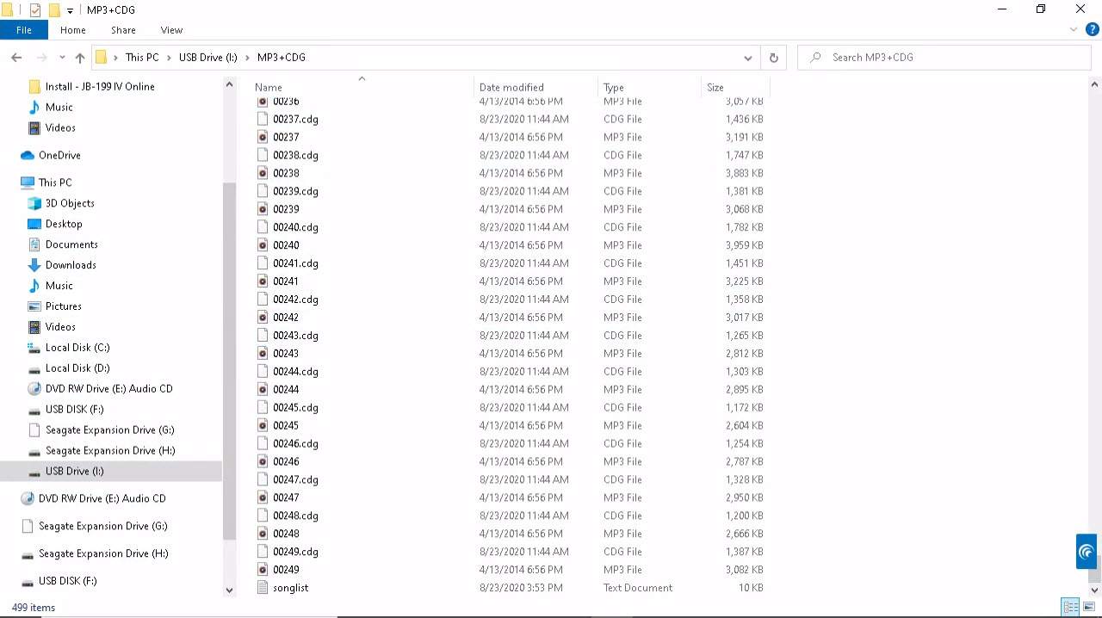Click the Search MP3+CDG box
The image size is (1102, 618).
point(944,58)
